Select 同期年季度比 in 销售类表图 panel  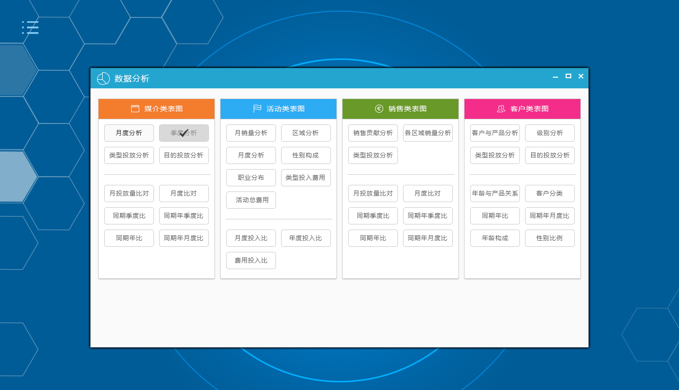[428, 216]
